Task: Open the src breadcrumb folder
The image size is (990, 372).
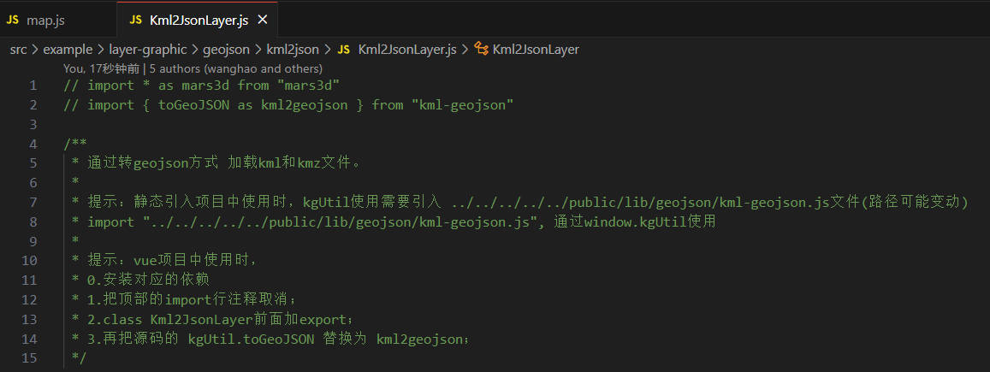Action: [18, 50]
